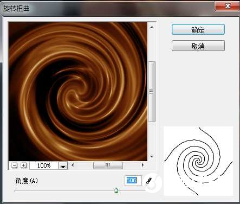240x204 pixels.
Task: Cancel the twirl filter via 取消
Action: point(198,46)
